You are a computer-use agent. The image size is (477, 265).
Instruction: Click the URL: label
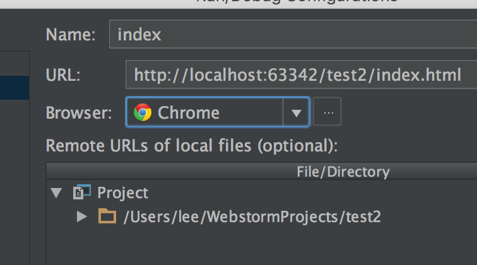63,76
